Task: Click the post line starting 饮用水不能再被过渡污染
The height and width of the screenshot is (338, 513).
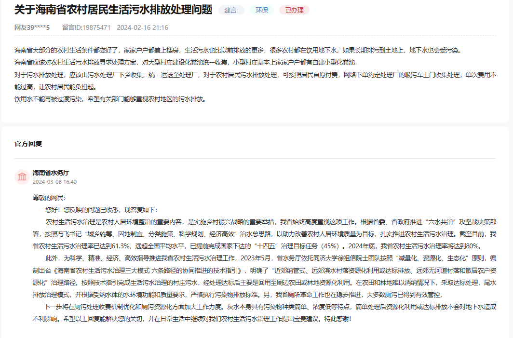Action: click(111, 99)
